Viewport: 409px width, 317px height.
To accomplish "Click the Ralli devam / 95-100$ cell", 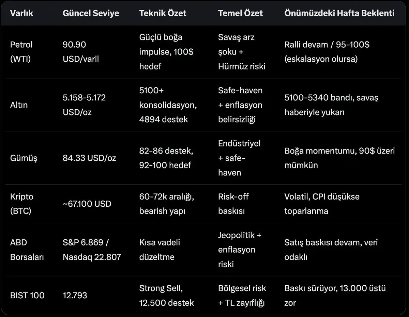I will pyautogui.click(x=327, y=52).
